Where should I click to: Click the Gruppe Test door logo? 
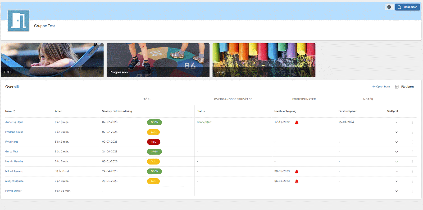tap(19, 21)
